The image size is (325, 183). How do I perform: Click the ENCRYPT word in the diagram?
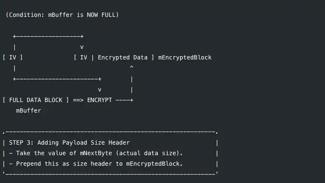coord(100,100)
